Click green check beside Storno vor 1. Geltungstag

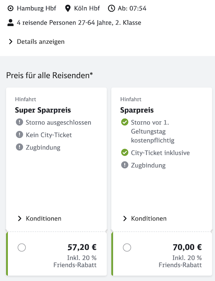[125, 122]
